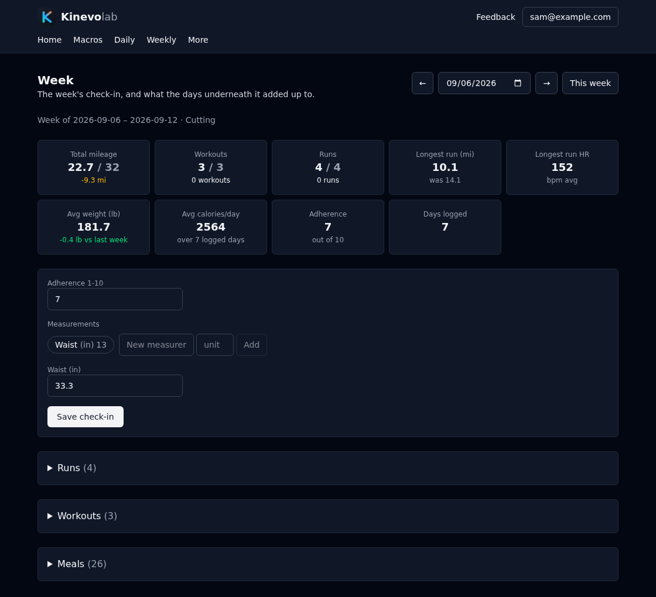Open the calendar picker icon in date field

pyautogui.click(x=518, y=83)
